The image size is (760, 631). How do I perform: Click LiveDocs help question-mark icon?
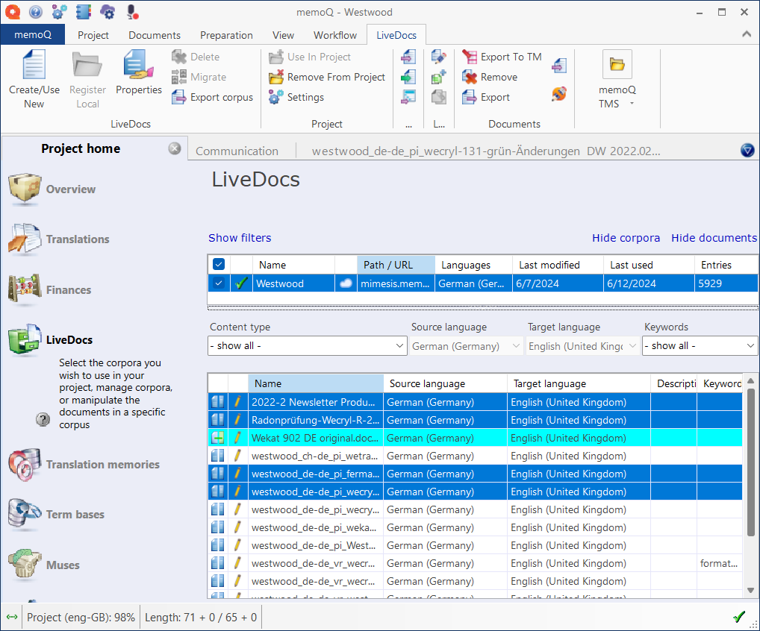tap(43, 419)
